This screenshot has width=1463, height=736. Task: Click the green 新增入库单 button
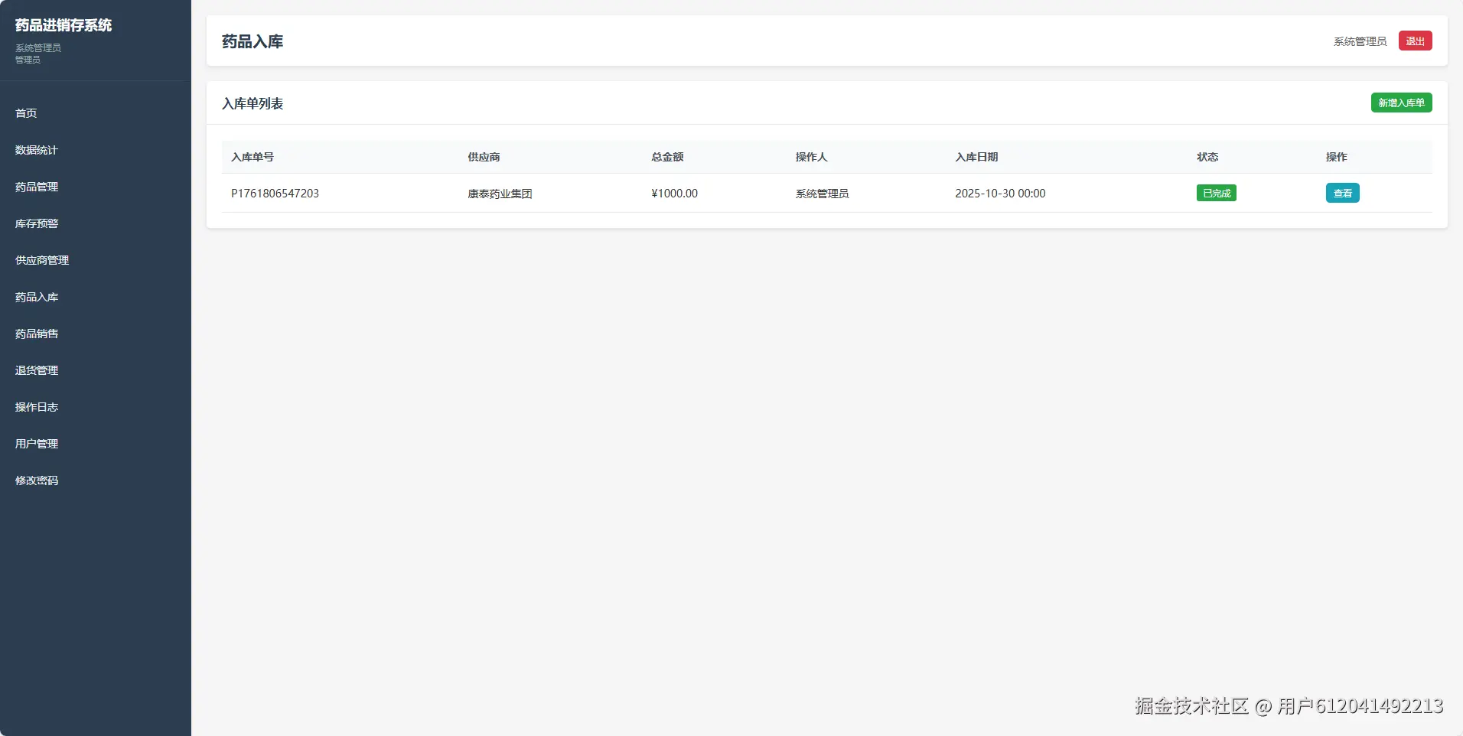pyautogui.click(x=1400, y=102)
